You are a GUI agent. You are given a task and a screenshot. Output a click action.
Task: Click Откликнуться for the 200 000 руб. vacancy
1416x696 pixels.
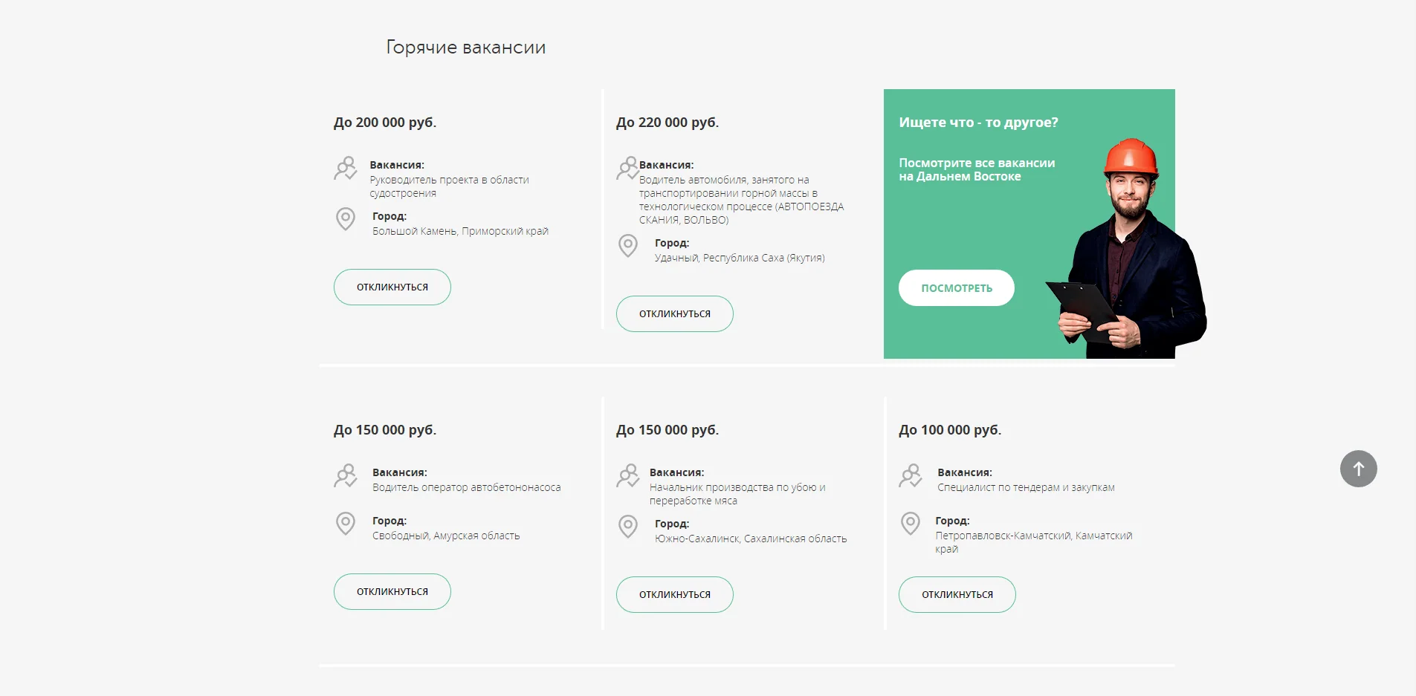392,287
